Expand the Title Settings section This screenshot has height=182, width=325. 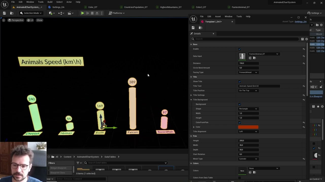click(x=191, y=95)
